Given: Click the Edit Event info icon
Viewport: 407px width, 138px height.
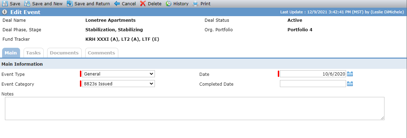Looking at the screenshot, I should point(5,12).
